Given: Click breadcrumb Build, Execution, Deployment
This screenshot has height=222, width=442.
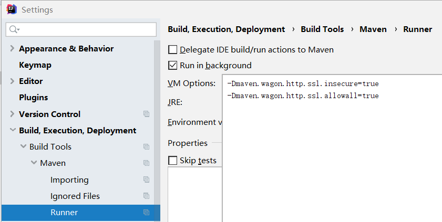Looking at the screenshot, I should point(227,29).
